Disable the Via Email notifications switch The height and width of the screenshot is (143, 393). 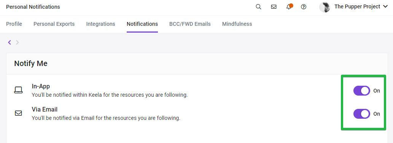coord(362,114)
